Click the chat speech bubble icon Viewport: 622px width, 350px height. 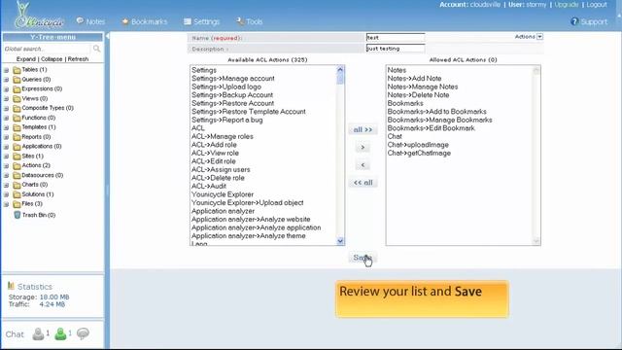[83, 333]
